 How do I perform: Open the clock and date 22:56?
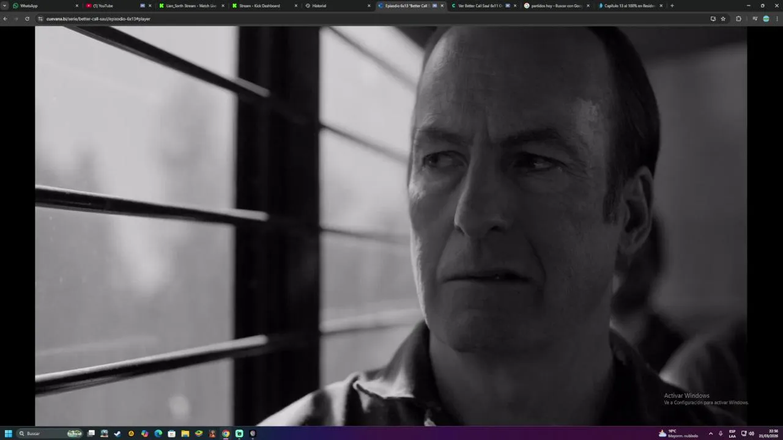click(x=770, y=433)
